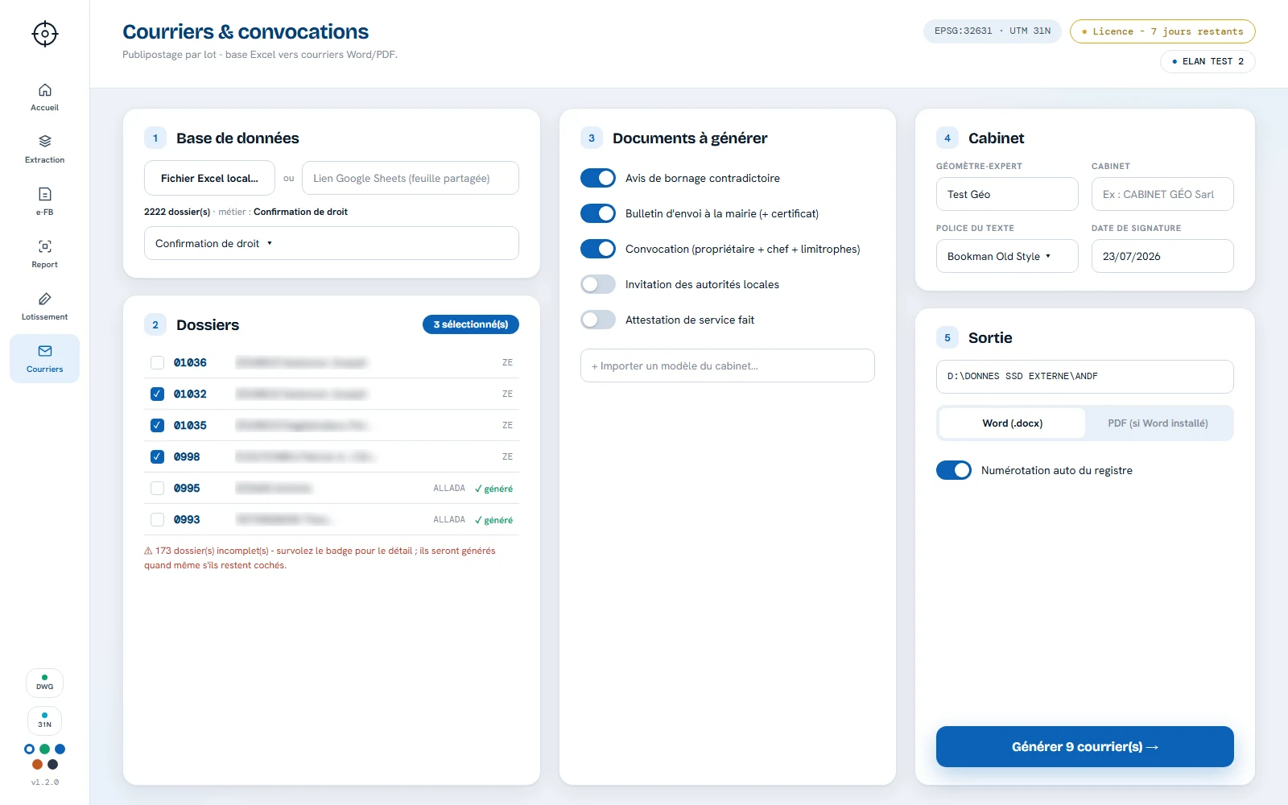This screenshot has width=1288, height=805.
Task: Select the Word (.docx) output tab
Action: [1012, 423]
